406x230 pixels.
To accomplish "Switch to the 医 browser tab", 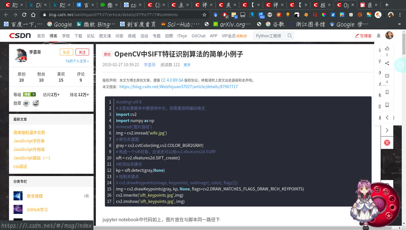I will point(370,5).
